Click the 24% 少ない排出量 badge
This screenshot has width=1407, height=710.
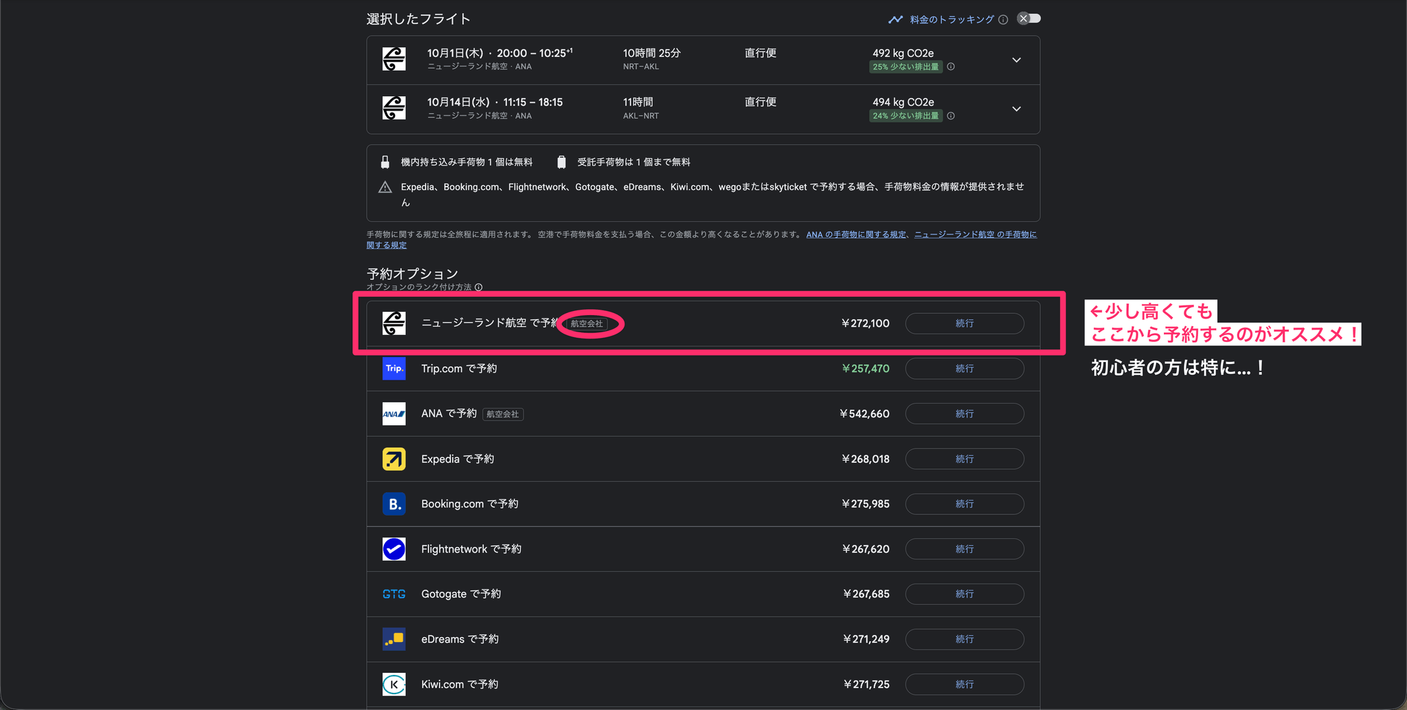click(905, 116)
